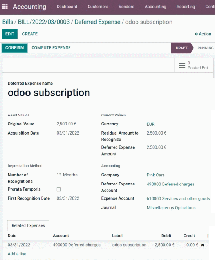The height and width of the screenshot is (260, 215).
Task: Open the apps grid menu icon
Action: [x=5, y=7]
